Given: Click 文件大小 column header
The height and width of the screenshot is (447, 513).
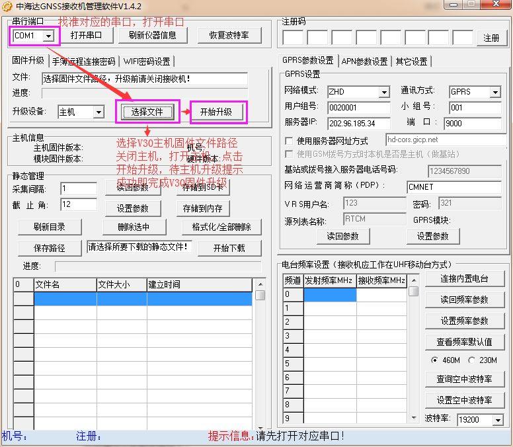Looking at the screenshot, I should coord(122,284).
